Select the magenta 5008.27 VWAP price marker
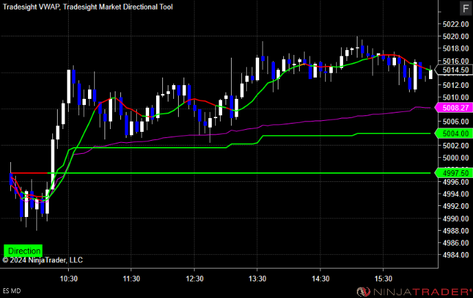473x298 pixels. [x=454, y=108]
